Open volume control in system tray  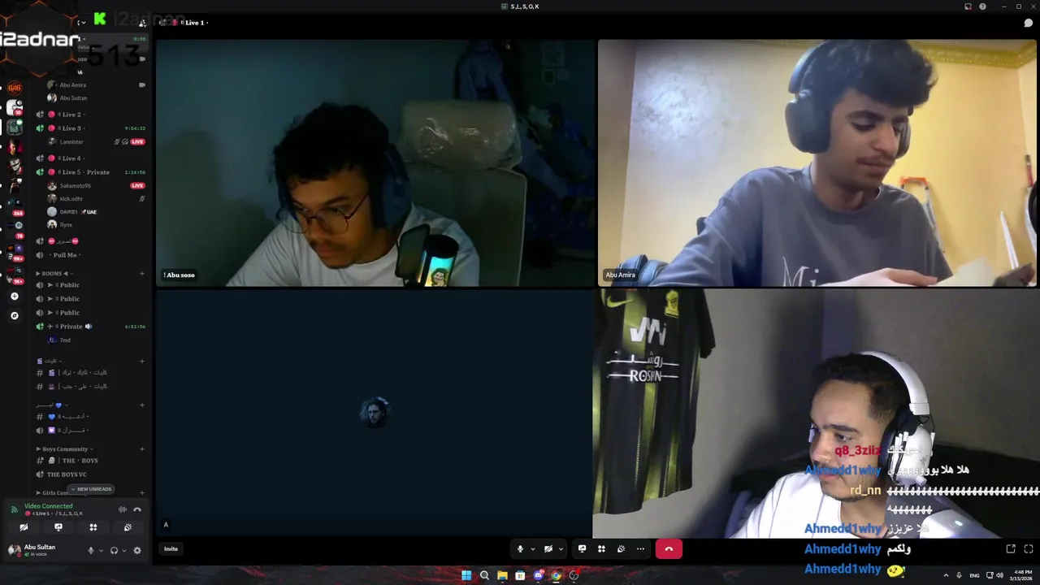point(999,575)
